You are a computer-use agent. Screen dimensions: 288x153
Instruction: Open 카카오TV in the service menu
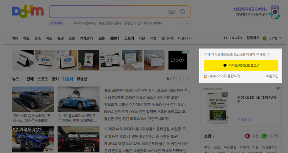[x=87, y=38]
